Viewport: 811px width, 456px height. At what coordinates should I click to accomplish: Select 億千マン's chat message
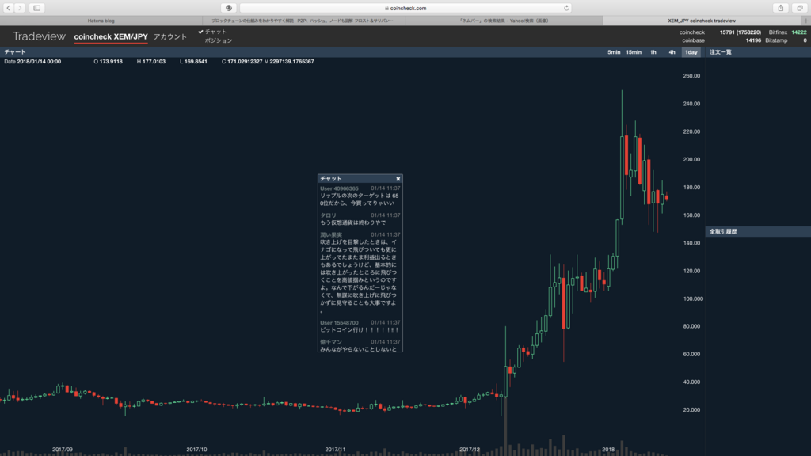tap(360, 345)
